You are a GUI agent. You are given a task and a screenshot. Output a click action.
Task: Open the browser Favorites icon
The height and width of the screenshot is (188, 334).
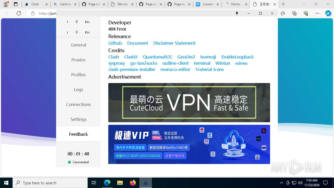283,13
